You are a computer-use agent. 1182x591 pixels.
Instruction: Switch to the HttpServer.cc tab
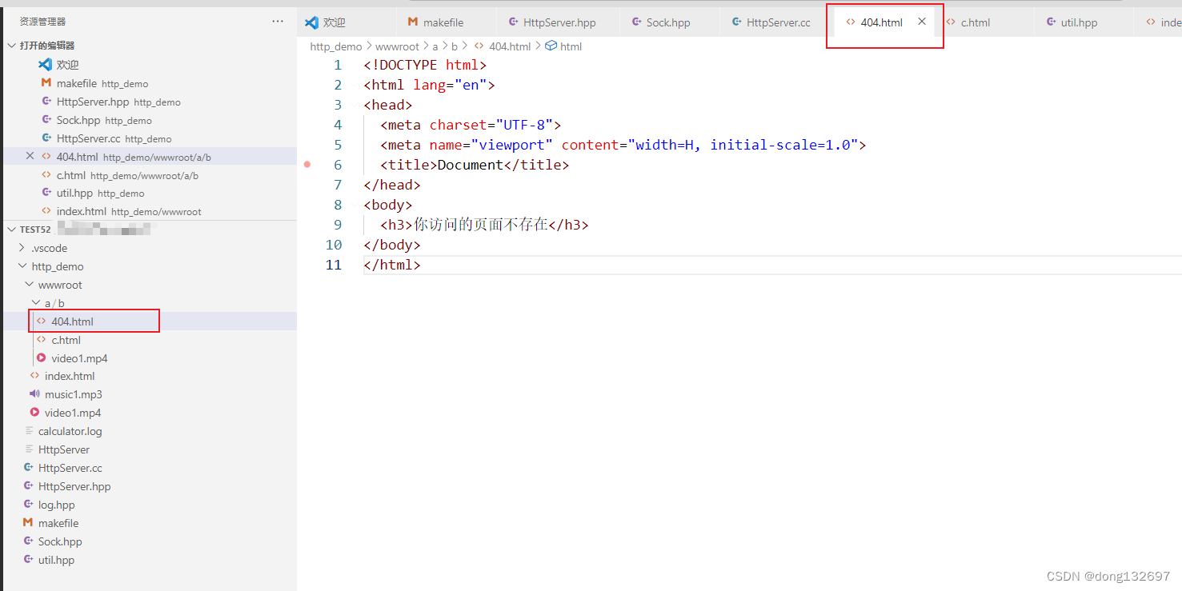click(771, 22)
